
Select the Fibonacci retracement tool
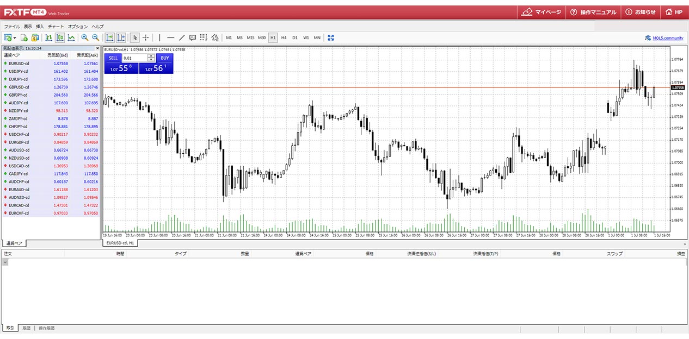point(204,37)
